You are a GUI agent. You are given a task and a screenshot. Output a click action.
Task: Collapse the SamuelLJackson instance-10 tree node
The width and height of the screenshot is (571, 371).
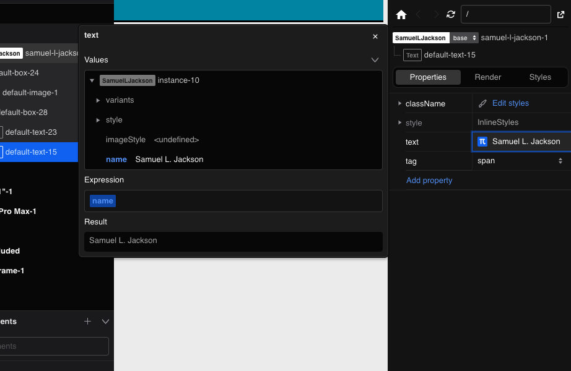[92, 80]
